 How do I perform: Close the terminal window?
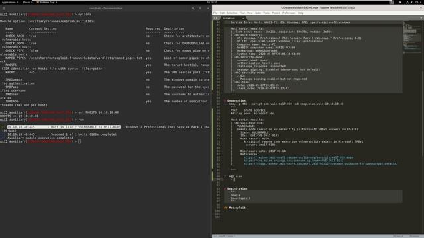pos(208,8)
